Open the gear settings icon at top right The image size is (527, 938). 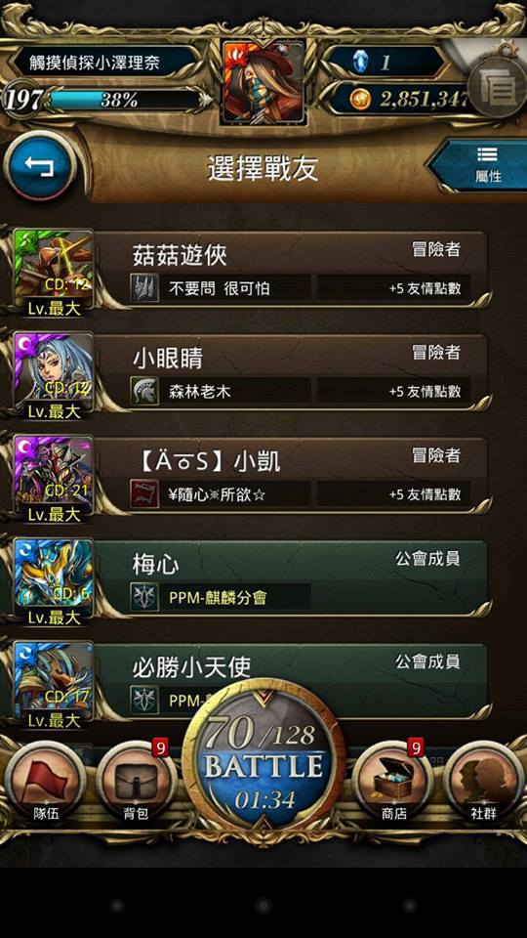tap(497, 87)
